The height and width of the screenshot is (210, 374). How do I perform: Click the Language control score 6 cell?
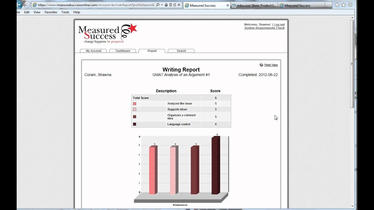tap(216, 124)
